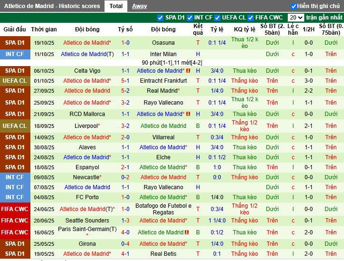The image size is (344, 261).
Task: Click the Villarreal team name
Action: tap(163, 137)
